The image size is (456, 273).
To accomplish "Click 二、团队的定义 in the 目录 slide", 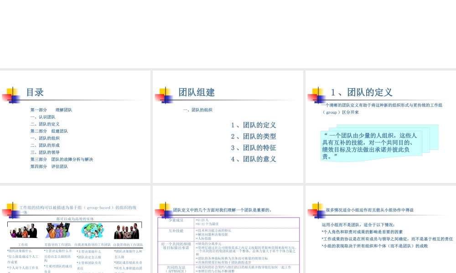I will 45,124.
